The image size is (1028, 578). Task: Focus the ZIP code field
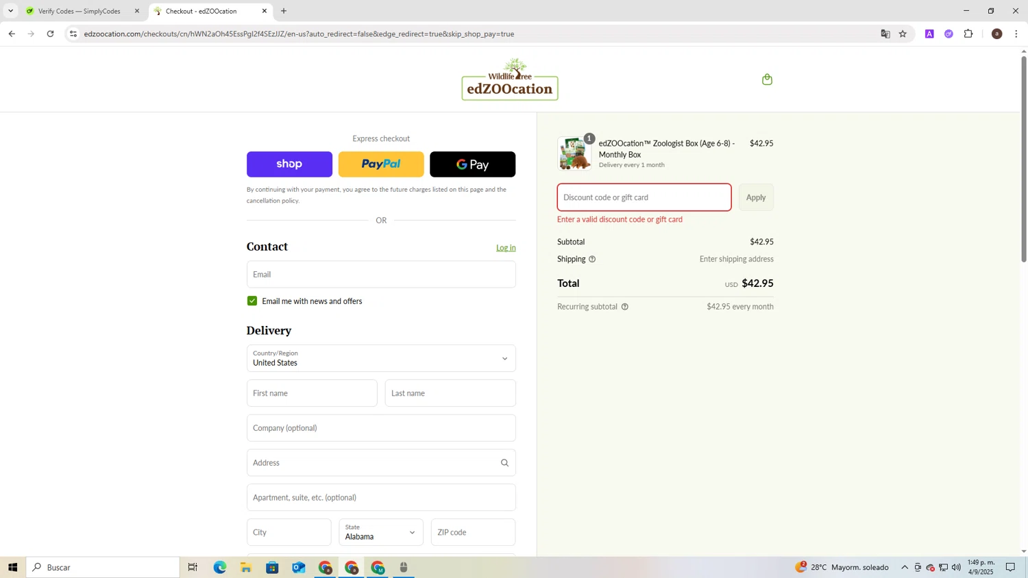click(474, 532)
